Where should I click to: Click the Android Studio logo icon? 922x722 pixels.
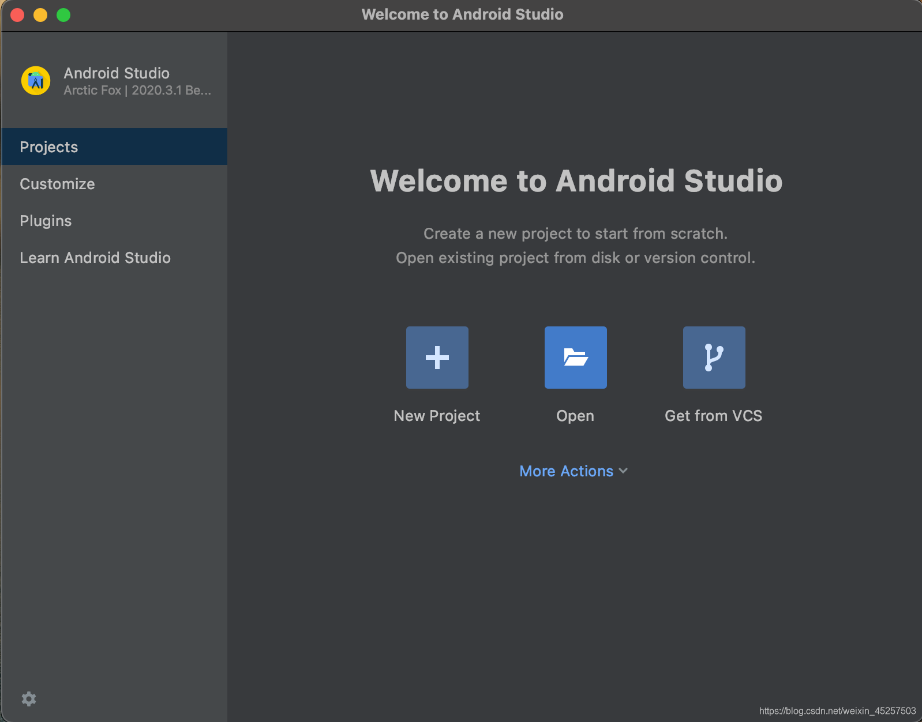(x=36, y=81)
